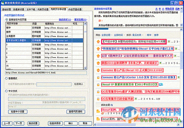Viewport: 184px width, 128px height.
Task: Switch to the 文件下载 tab
Action: pos(31,9)
